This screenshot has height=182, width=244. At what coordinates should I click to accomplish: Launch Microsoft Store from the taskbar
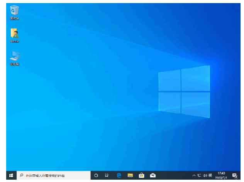click(x=142, y=175)
